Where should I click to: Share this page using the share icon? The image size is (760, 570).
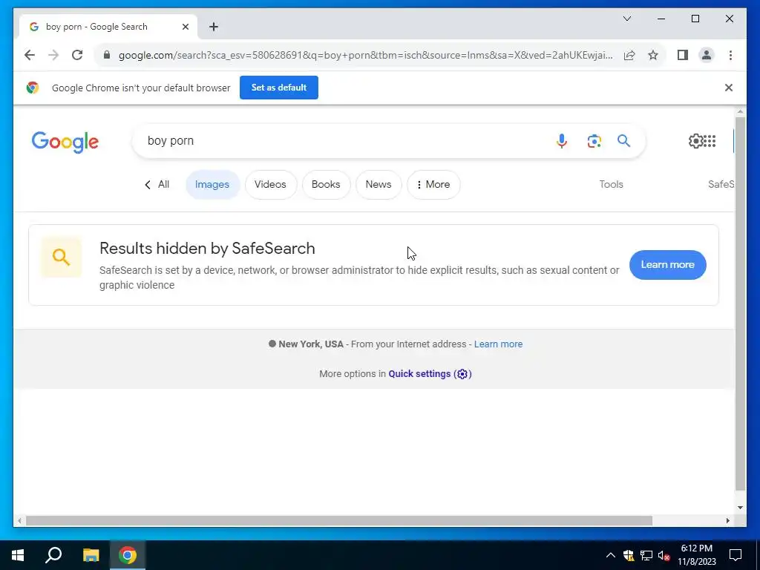point(629,55)
